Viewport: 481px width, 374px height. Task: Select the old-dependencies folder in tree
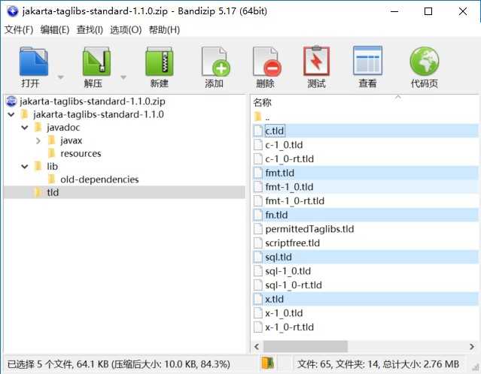[99, 179]
